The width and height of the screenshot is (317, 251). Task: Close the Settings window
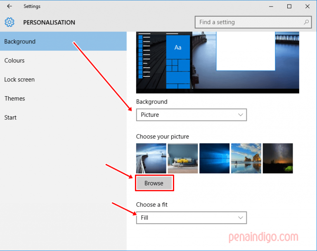[308, 7]
